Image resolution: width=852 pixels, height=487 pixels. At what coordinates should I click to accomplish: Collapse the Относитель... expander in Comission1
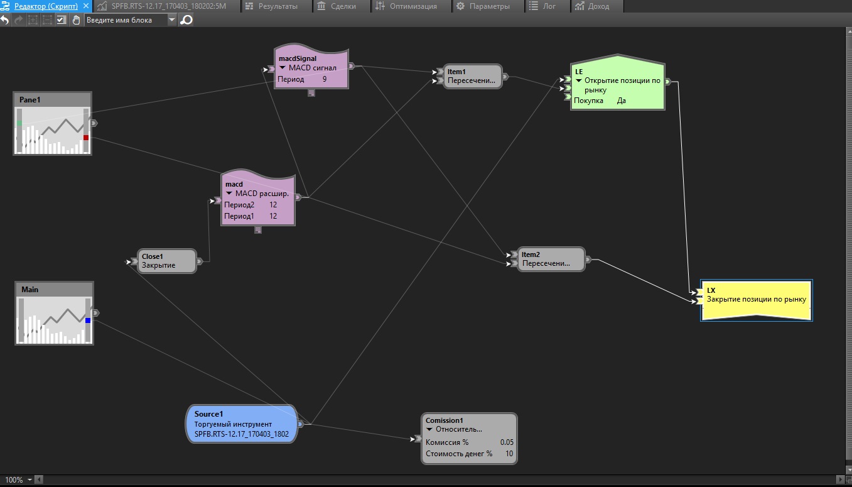click(x=429, y=430)
